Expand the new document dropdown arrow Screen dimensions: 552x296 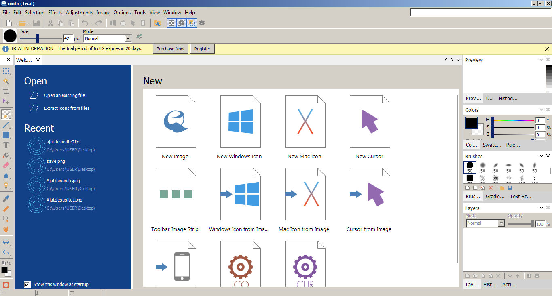coord(16,23)
